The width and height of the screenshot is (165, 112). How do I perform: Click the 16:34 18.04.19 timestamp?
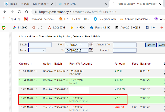pyautogui.click(x=28, y=80)
